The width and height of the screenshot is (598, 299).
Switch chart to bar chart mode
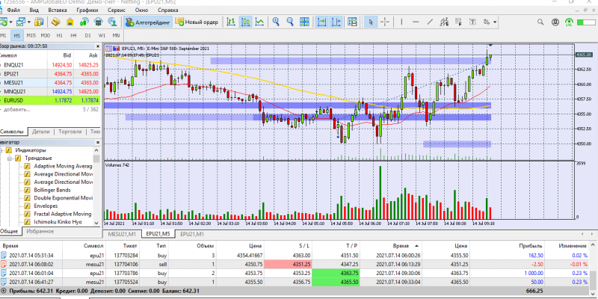click(231, 22)
